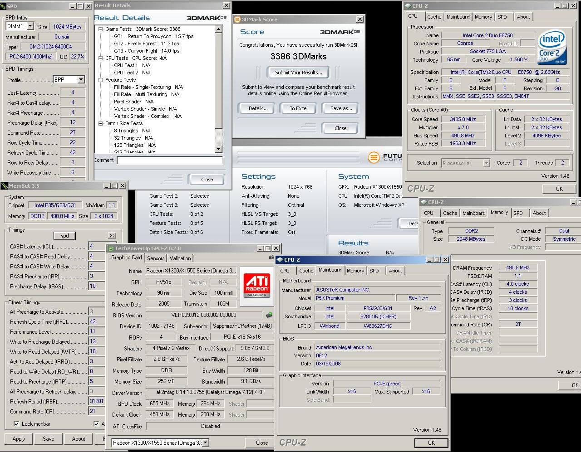This screenshot has width=581, height=452.
Task: Click Close in the 3DMark Score dialog
Action: coord(340,128)
